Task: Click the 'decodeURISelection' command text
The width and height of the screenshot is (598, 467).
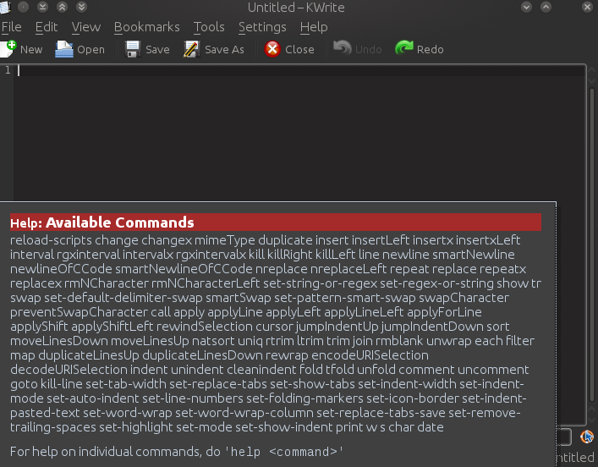Action: pyautogui.click(x=69, y=370)
